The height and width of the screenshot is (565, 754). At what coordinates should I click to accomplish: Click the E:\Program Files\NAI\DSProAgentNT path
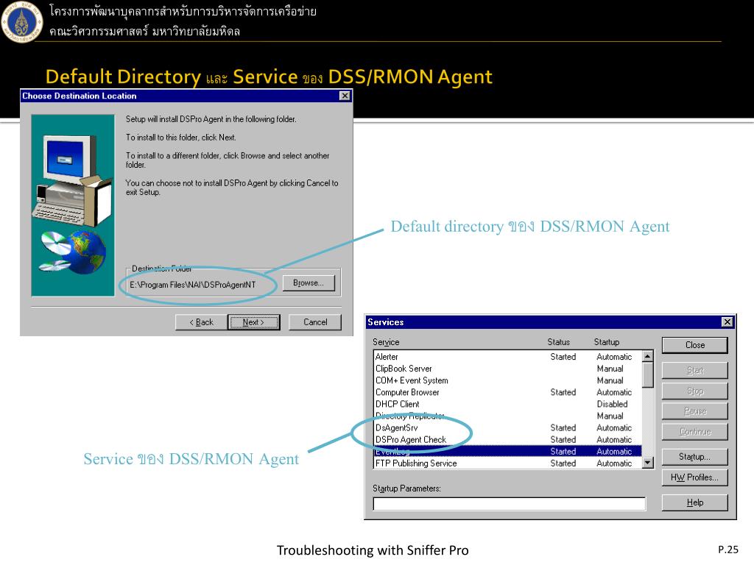point(193,285)
